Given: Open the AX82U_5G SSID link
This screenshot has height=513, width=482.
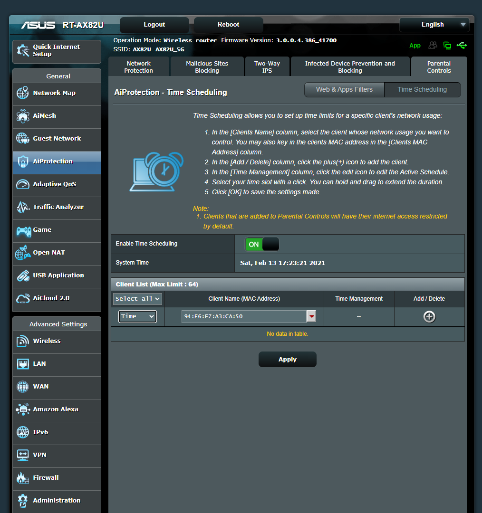Looking at the screenshot, I should coord(170,49).
